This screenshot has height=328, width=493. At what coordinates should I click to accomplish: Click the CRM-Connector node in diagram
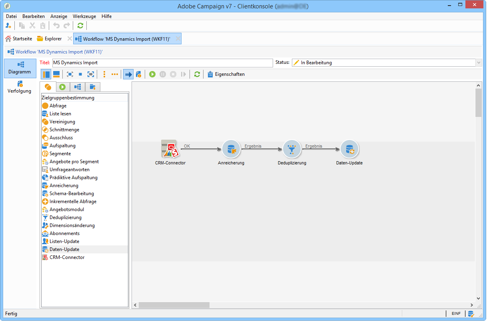[x=170, y=149]
